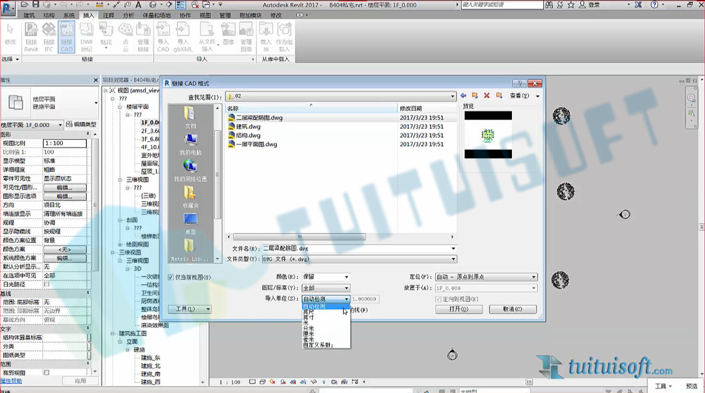Click the 管理链接 ribbon icon
Image resolution: width=705 pixels, height=393 pixels.
(143, 36)
